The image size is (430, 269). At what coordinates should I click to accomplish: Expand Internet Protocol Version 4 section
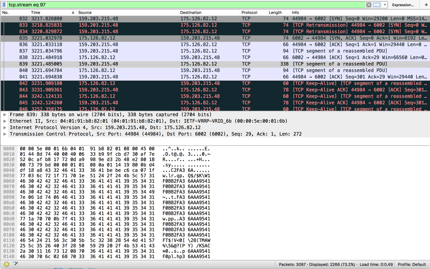pyautogui.click(x=5, y=128)
